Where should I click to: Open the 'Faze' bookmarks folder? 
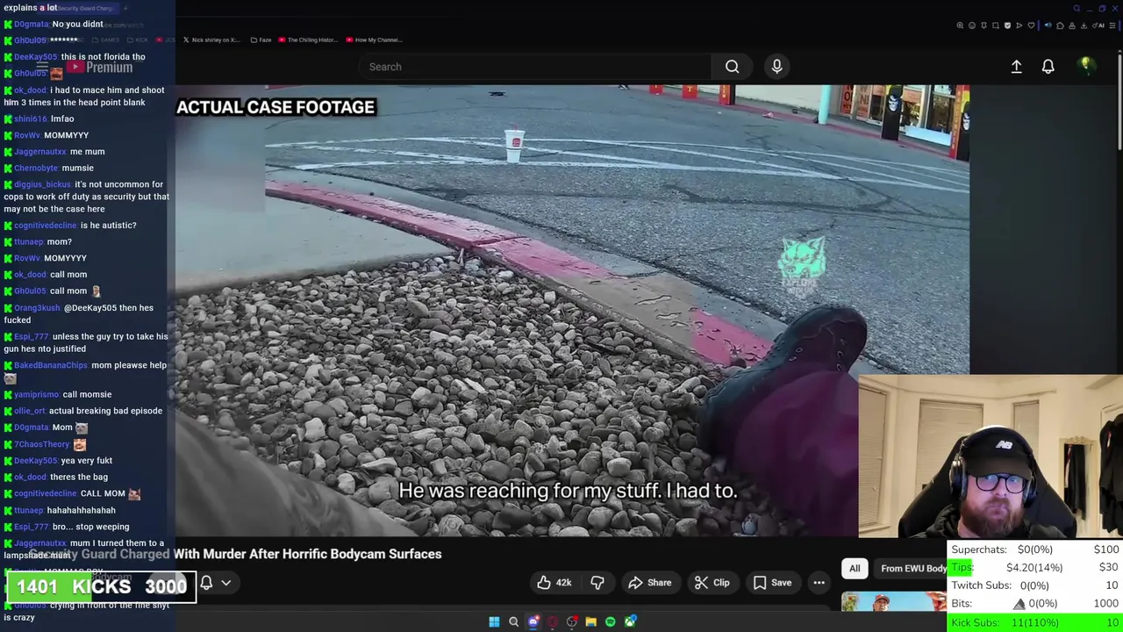[261, 39]
